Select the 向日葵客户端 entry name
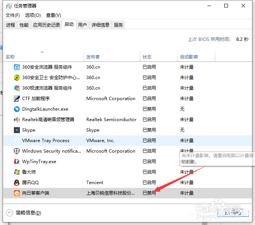255x225 pixels. [x=36, y=193]
